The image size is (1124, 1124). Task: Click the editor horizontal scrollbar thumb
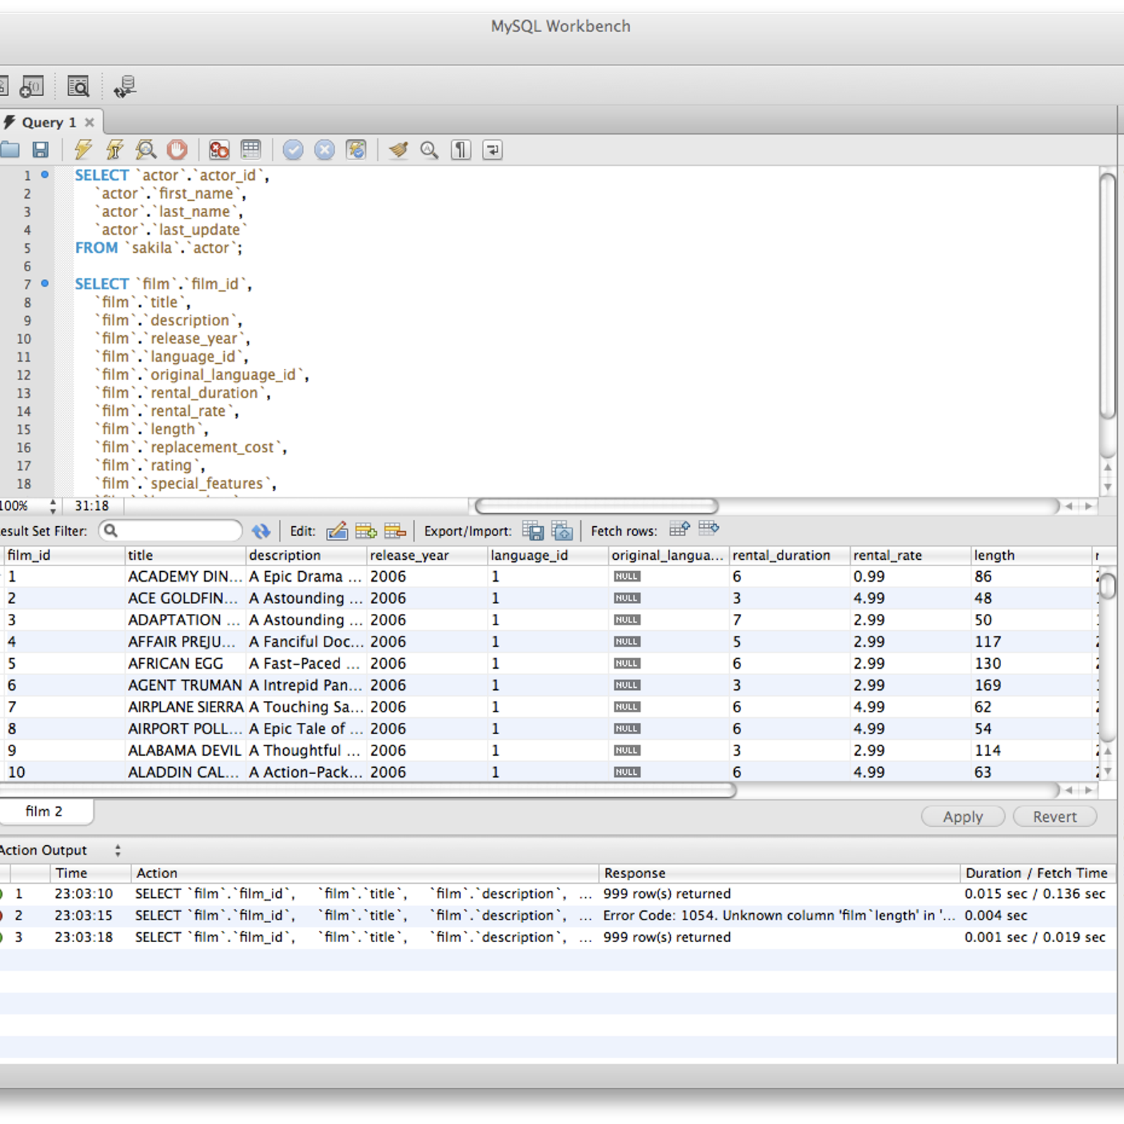(596, 506)
